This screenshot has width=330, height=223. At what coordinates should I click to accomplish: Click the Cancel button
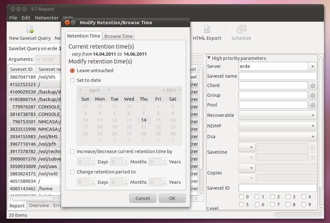click(143, 198)
